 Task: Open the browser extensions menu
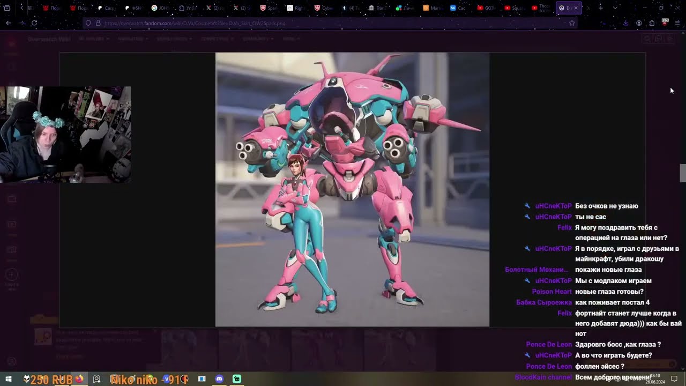pyautogui.click(x=652, y=23)
